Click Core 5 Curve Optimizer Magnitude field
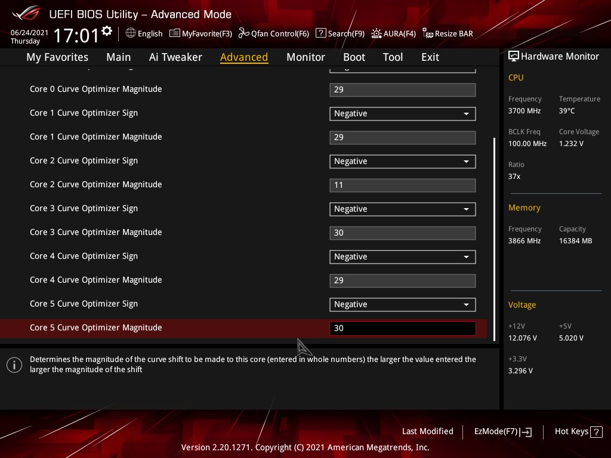Image resolution: width=611 pixels, height=458 pixels. coord(403,329)
